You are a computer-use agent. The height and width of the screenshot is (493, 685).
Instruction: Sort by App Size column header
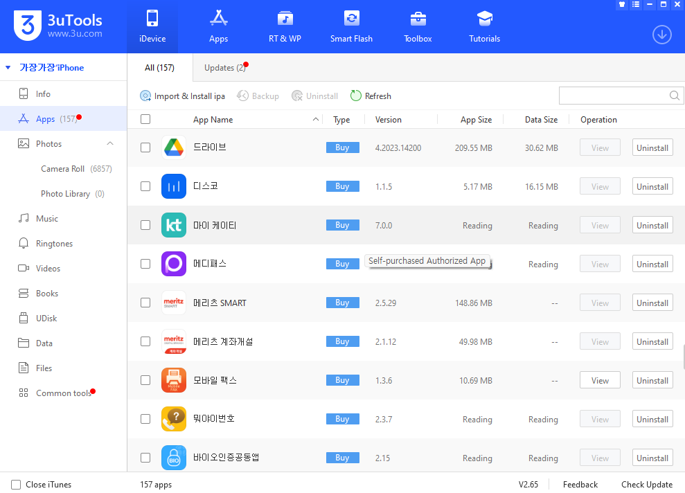[x=476, y=119]
